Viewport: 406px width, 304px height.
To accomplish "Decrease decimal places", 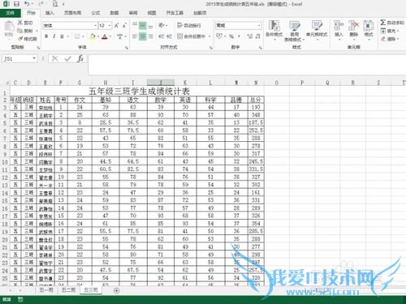I will (x=258, y=36).
